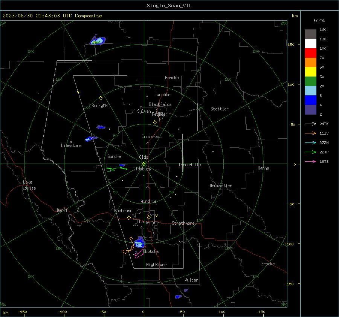The image size is (339, 317).
Task: Click the Limestone label
Action: pyautogui.click(x=71, y=145)
